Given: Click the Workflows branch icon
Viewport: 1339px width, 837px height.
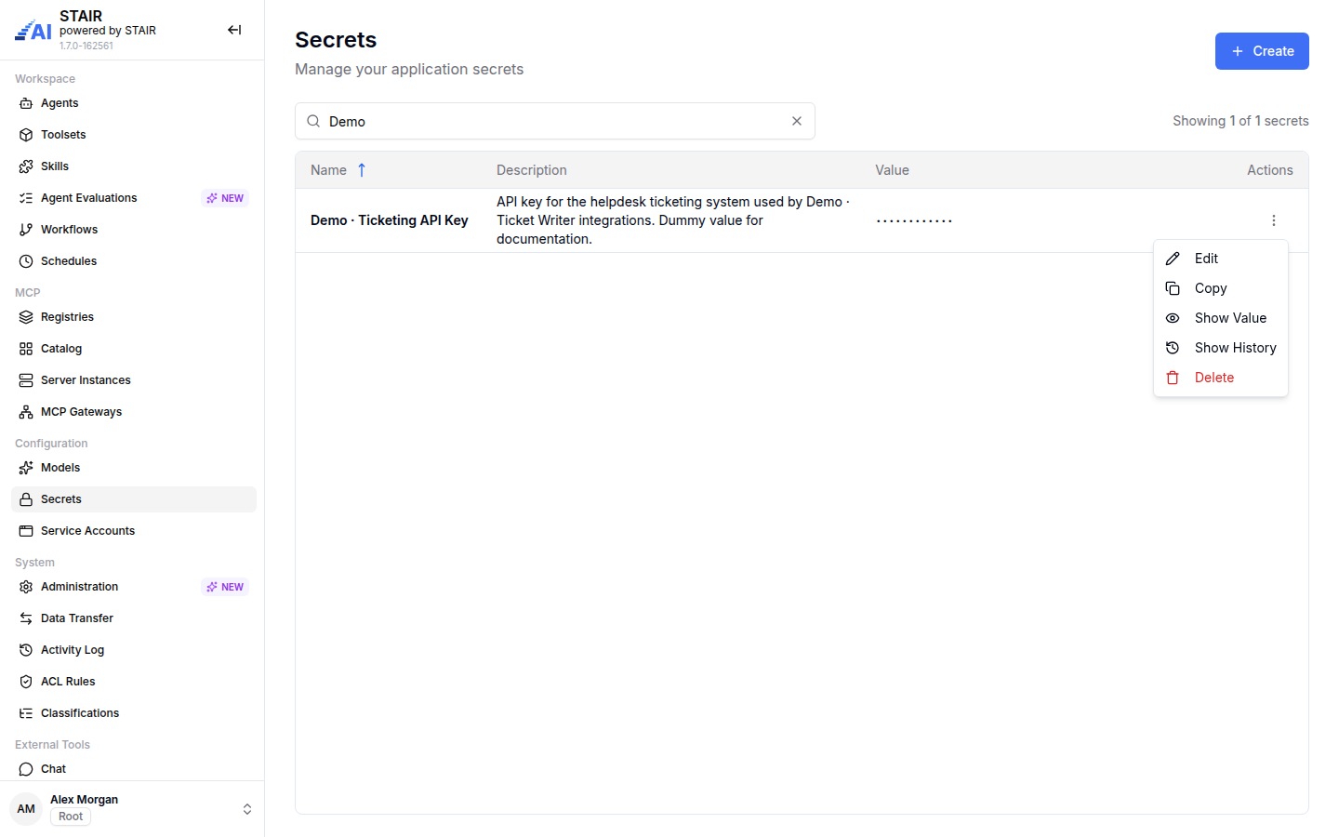Looking at the screenshot, I should click(x=26, y=230).
